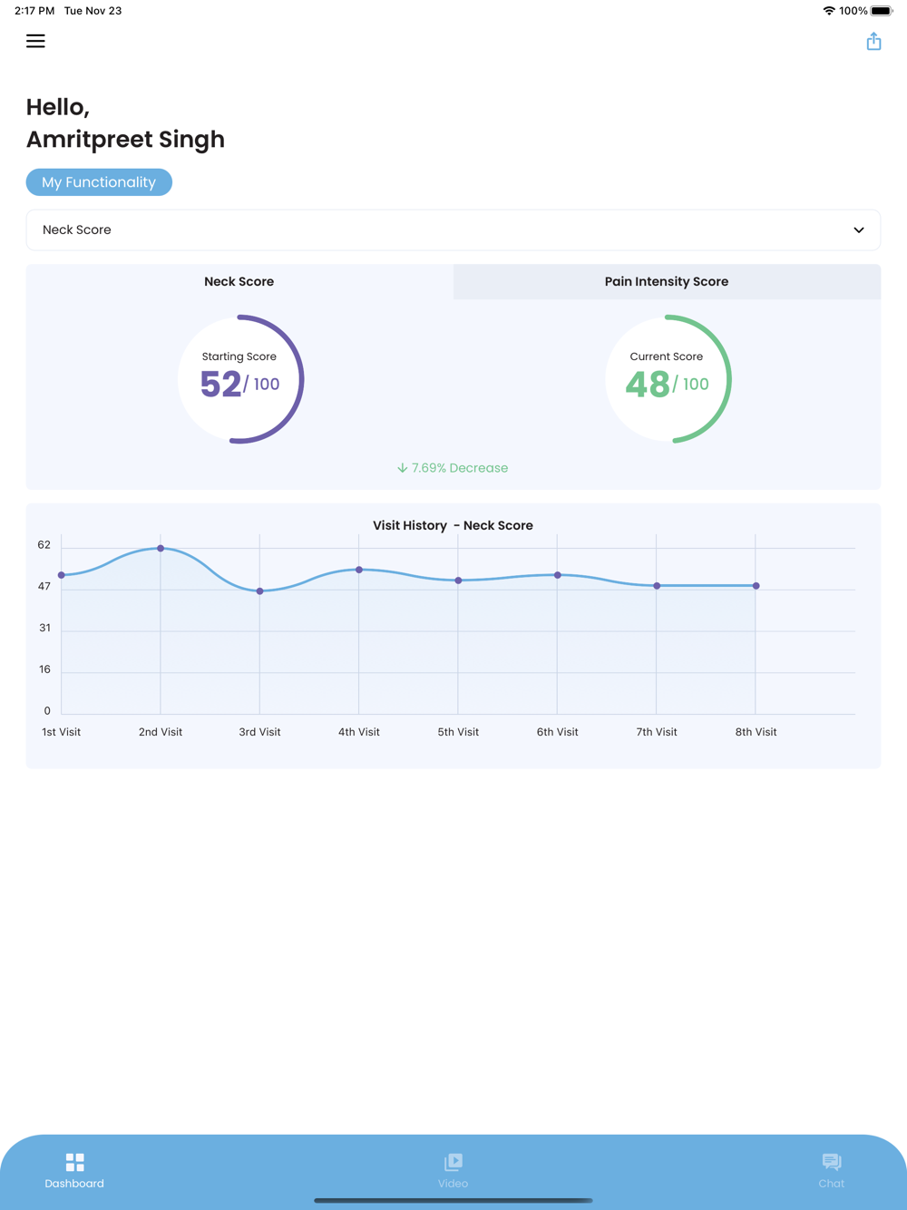Viewport: 907px width, 1210px height.
Task: Open the Dashboard grid icon
Action: coord(74,1162)
